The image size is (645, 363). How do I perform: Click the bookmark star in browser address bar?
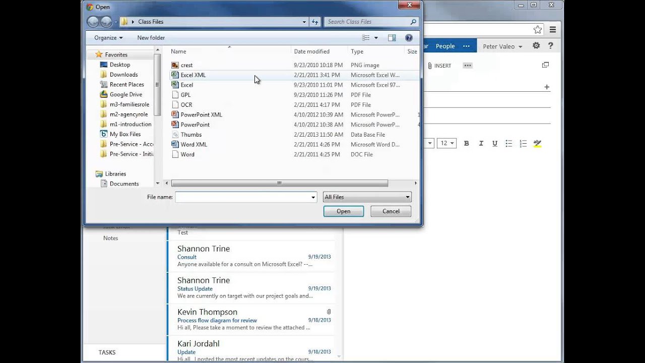tap(538, 30)
